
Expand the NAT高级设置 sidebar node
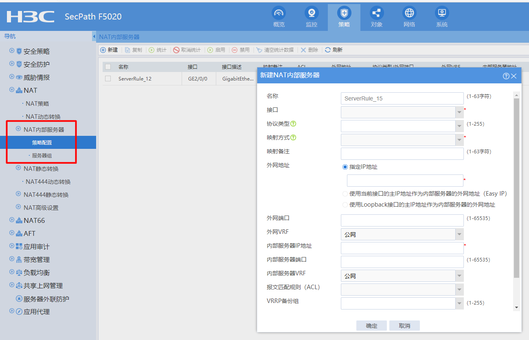(18, 207)
